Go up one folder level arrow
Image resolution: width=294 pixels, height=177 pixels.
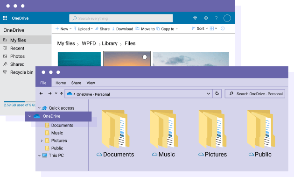[x=62, y=93]
